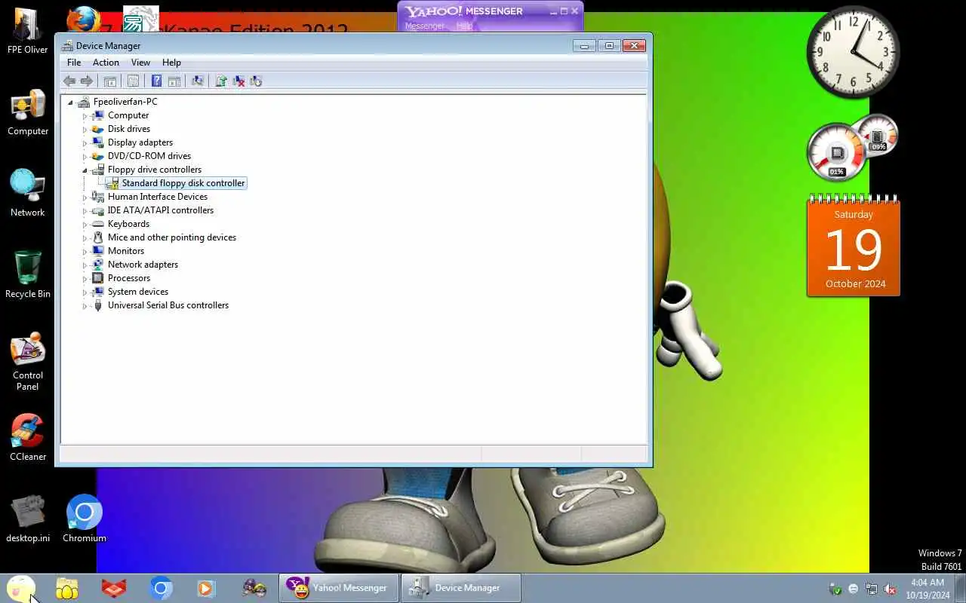
Task: Click the cartoon characters icon on the taskbar
Action: tap(254, 588)
